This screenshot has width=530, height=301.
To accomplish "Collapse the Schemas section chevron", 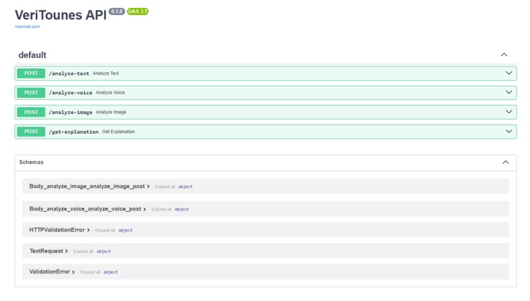I will [505, 163].
